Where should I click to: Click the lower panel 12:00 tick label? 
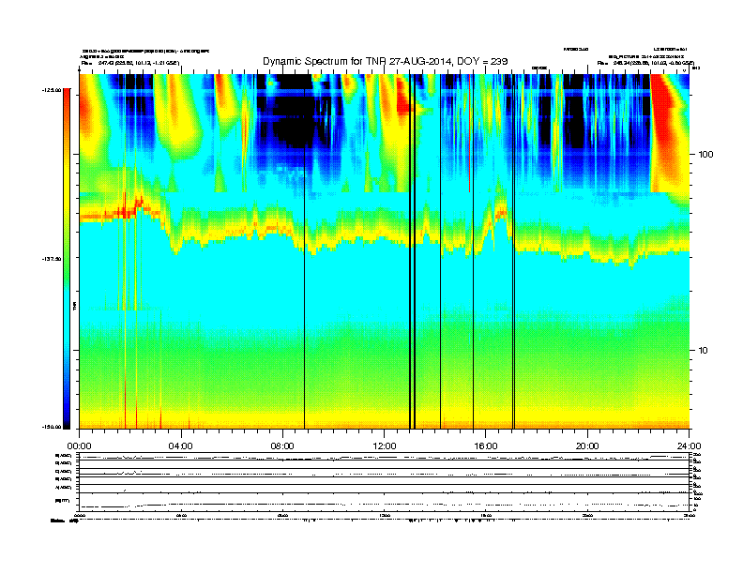385,515
